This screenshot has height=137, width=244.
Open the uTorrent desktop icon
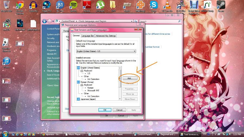point(100,5)
